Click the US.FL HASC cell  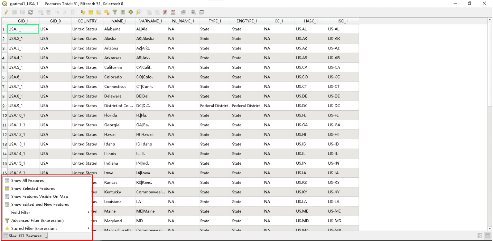(x=311, y=115)
